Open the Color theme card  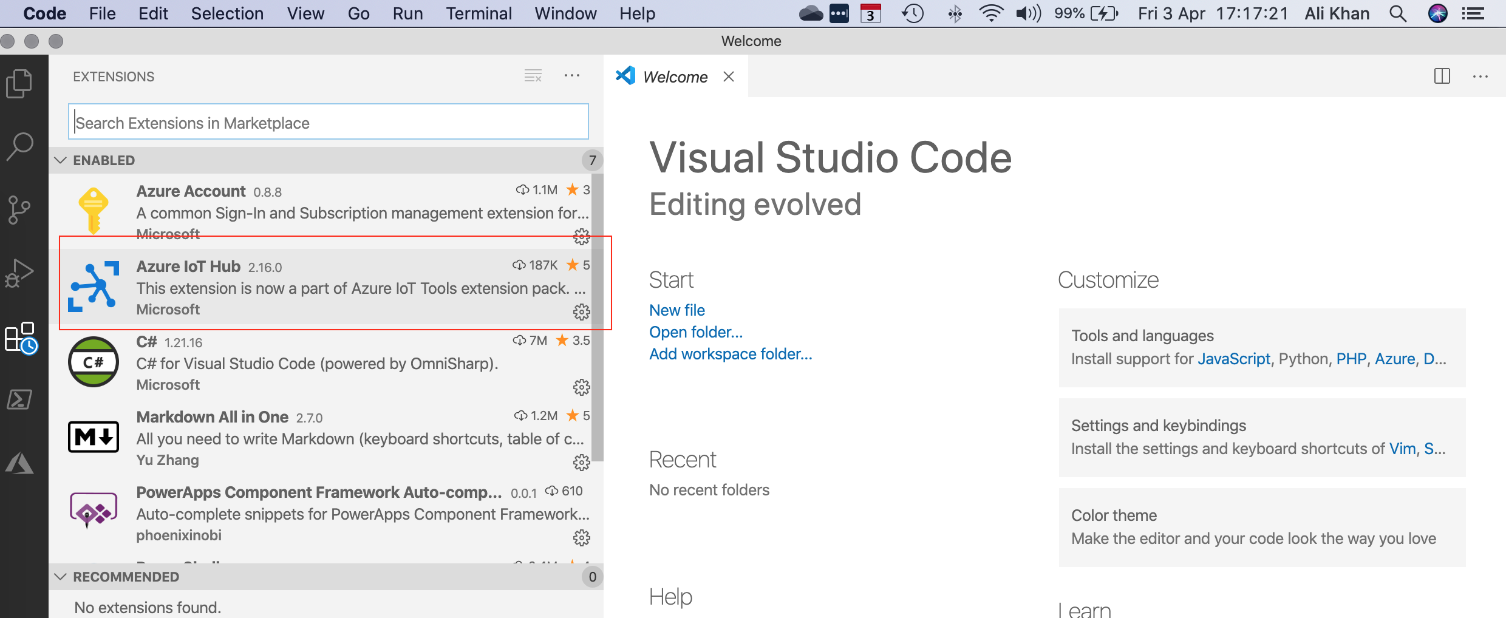tap(1262, 527)
